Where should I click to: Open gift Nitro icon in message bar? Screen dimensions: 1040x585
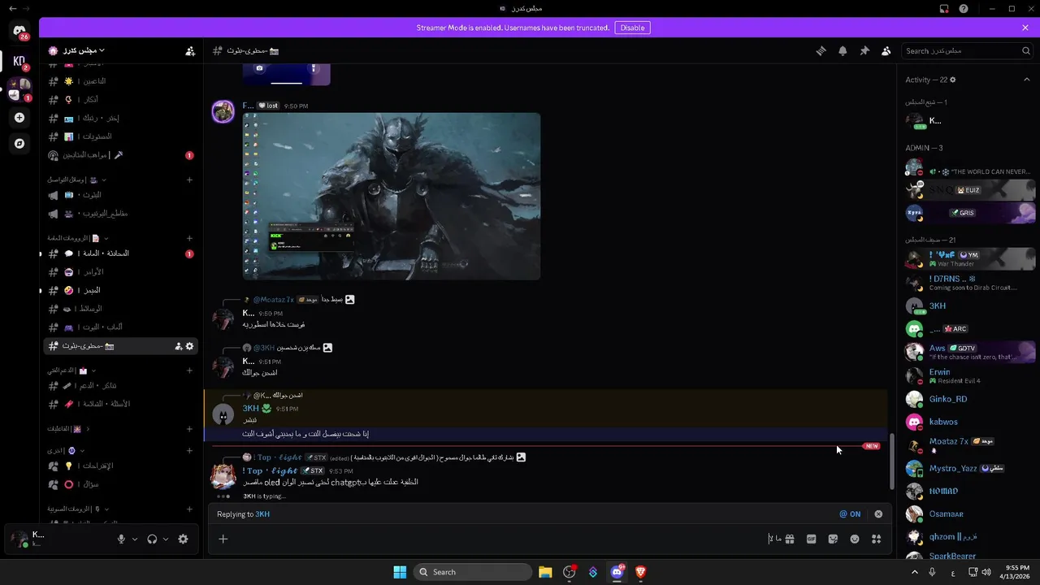tap(790, 539)
